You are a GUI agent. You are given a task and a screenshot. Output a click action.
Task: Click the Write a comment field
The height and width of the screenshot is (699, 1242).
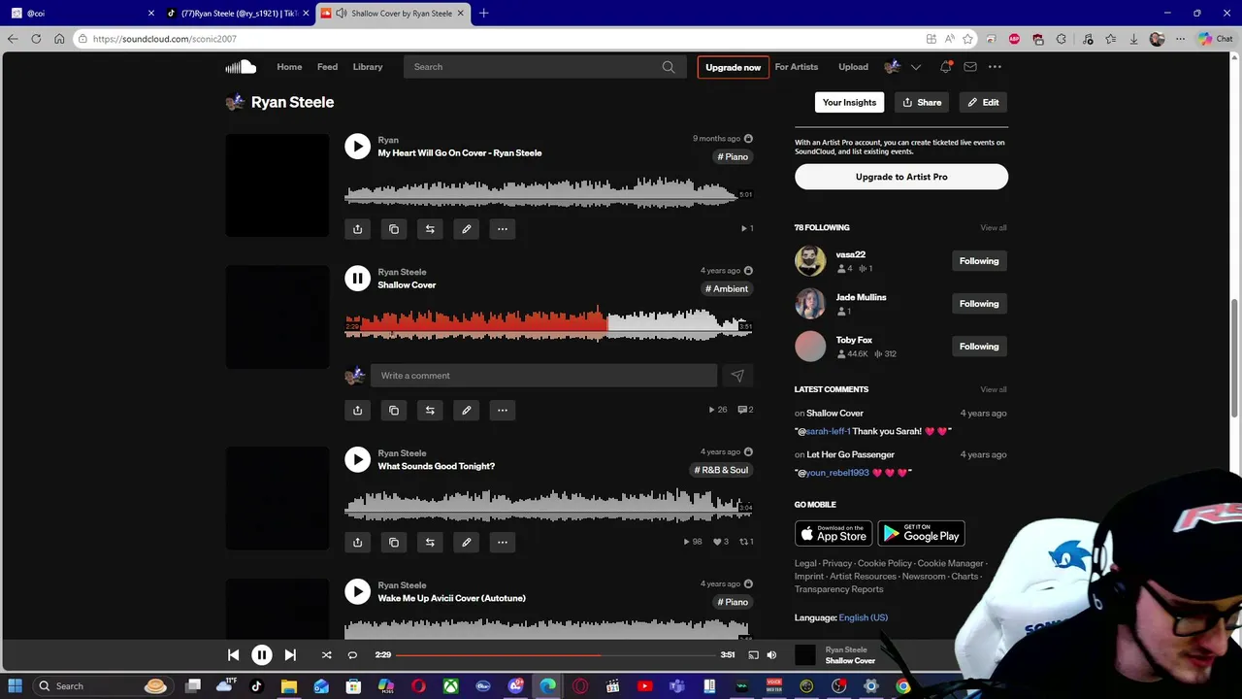[543, 376]
